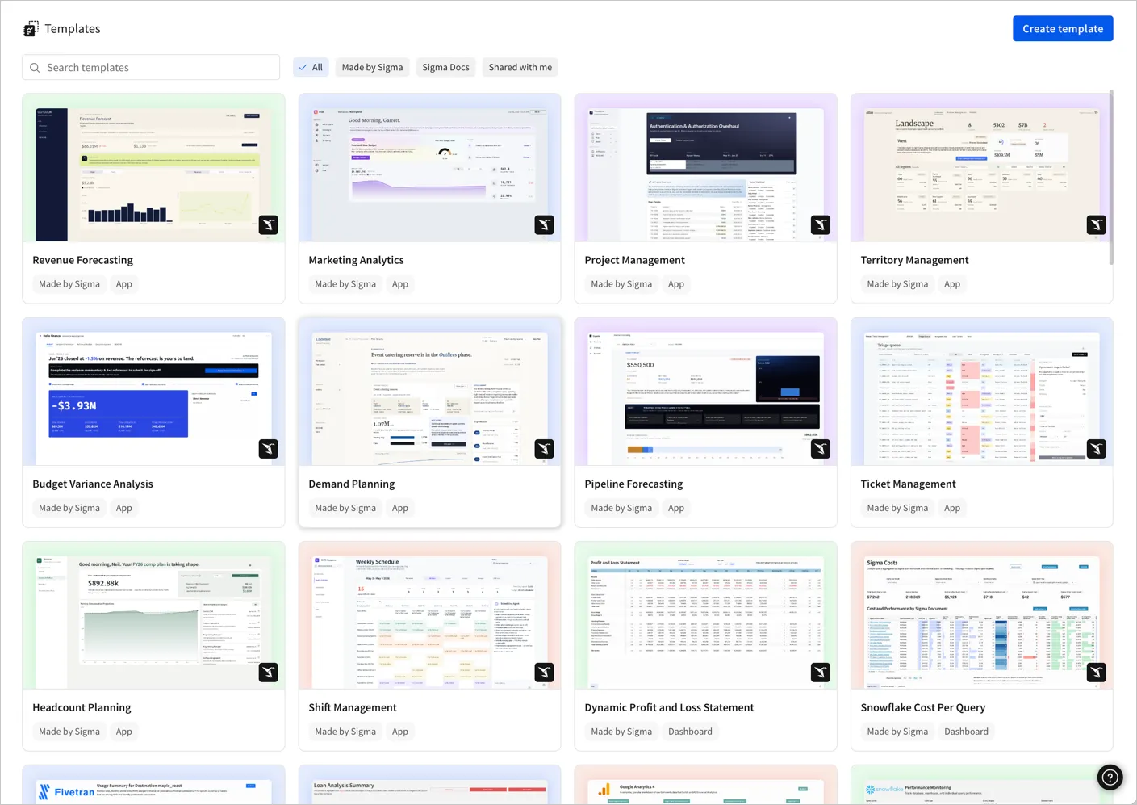Open the Project Management preview thumbnail
Image resolution: width=1137 pixels, height=805 pixels.
click(706, 168)
